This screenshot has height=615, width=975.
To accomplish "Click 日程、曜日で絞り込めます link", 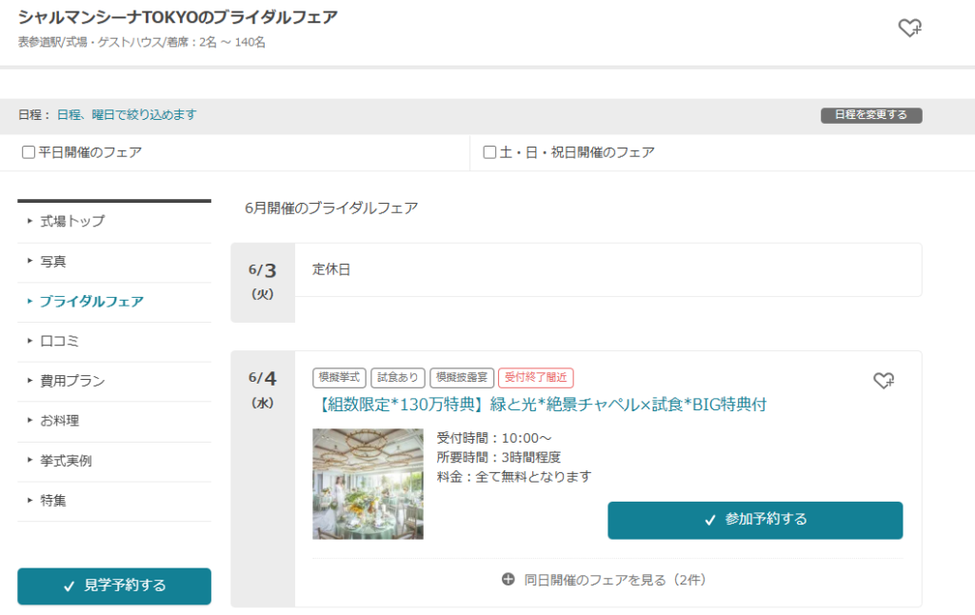I will (127, 115).
